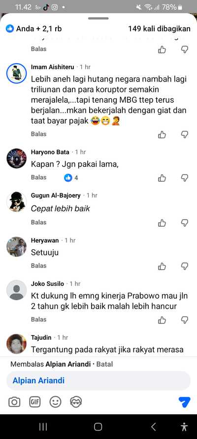Image resolution: width=197 pixels, height=439 pixels.
Task: Open the GIF picker
Action: (35, 402)
